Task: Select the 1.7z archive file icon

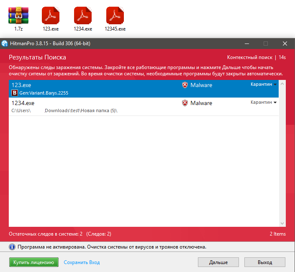Action: pos(18,15)
